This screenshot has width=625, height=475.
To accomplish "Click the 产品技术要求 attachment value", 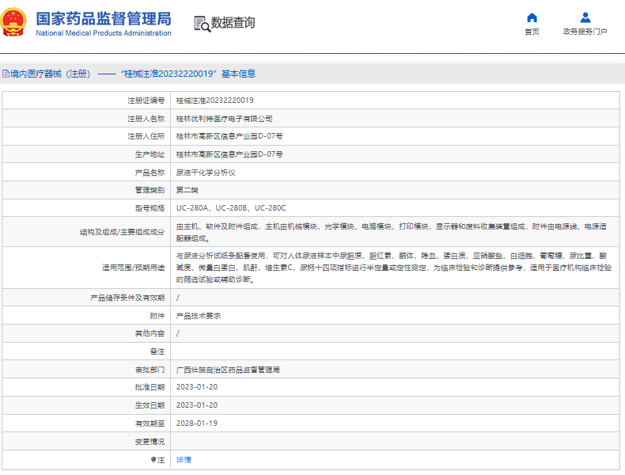I will click(x=198, y=316).
